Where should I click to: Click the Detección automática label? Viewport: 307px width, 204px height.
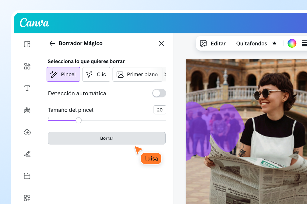click(x=77, y=93)
